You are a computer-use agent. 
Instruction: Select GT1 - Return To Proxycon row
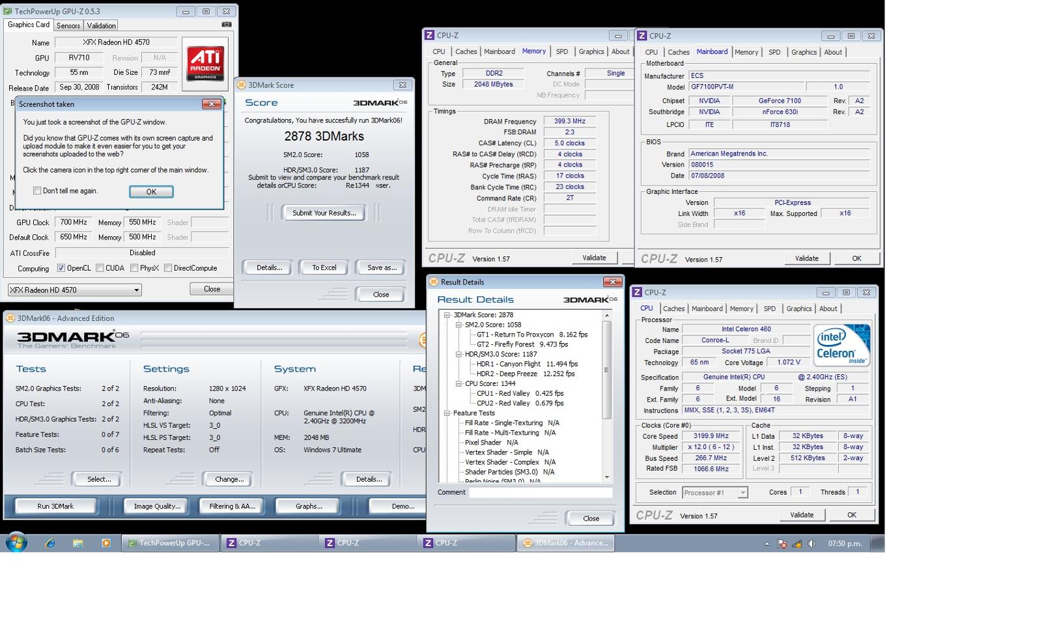tap(531, 335)
